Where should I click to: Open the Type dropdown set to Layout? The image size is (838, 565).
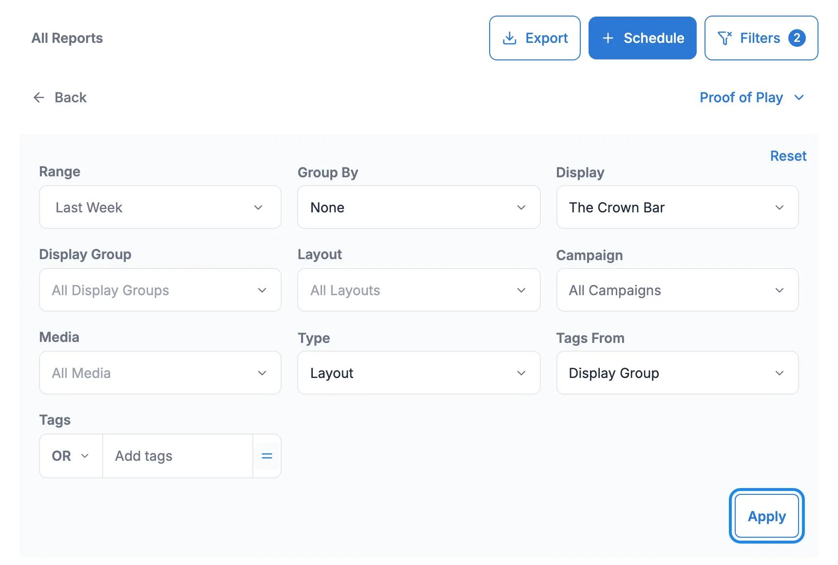point(419,373)
